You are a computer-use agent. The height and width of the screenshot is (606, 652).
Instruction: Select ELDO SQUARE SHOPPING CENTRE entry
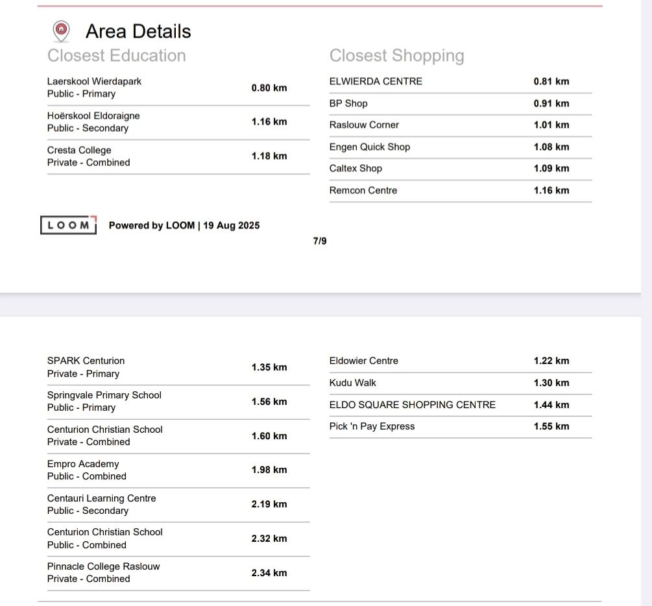click(461, 405)
